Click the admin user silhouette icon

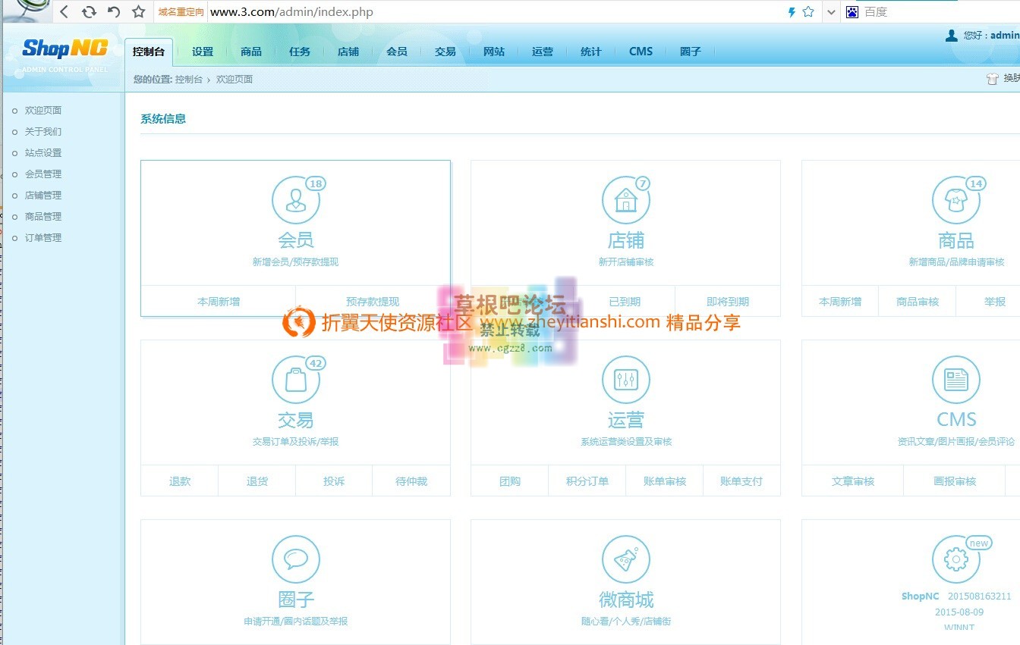pyautogui.click(x=952, y=35)
